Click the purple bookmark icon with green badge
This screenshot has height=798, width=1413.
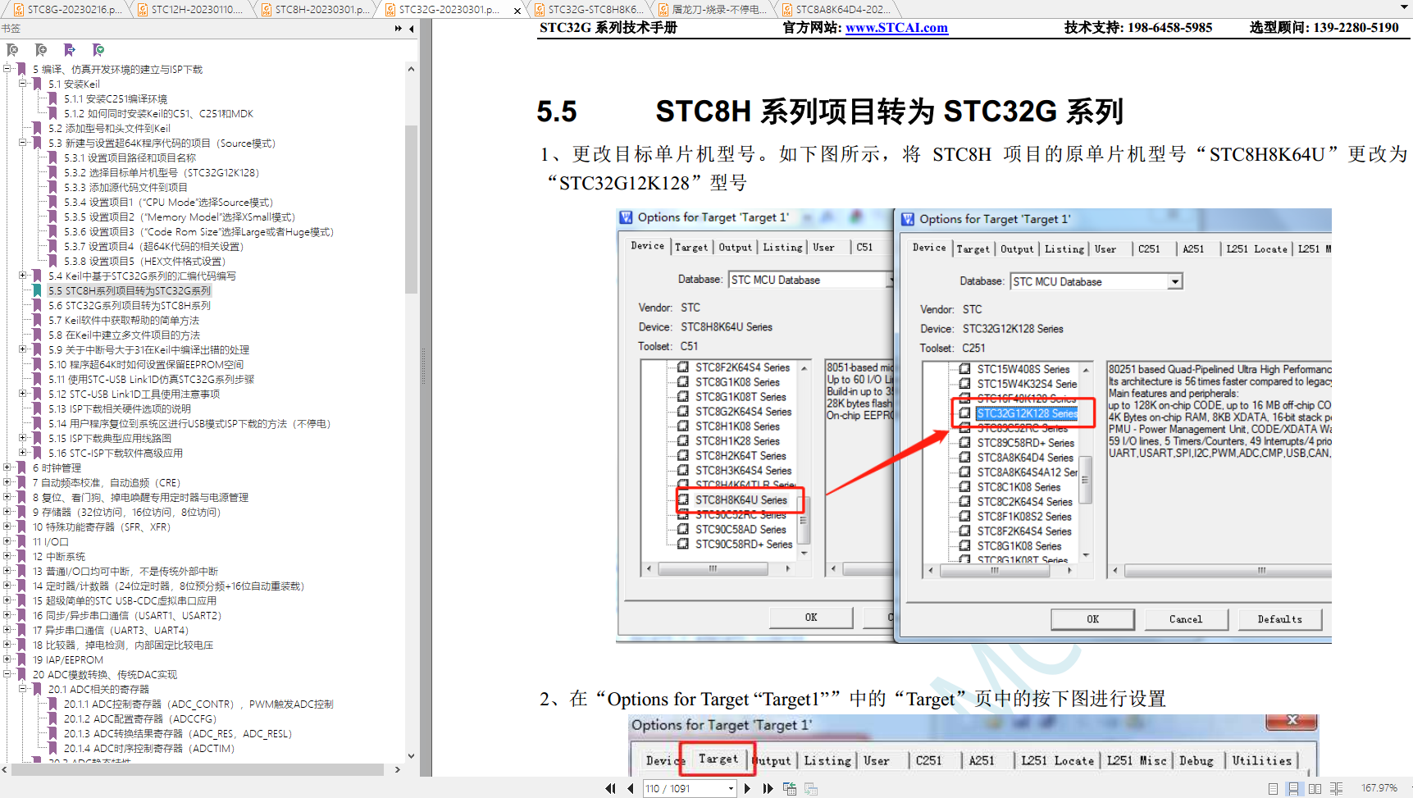(x=98, y=50)
